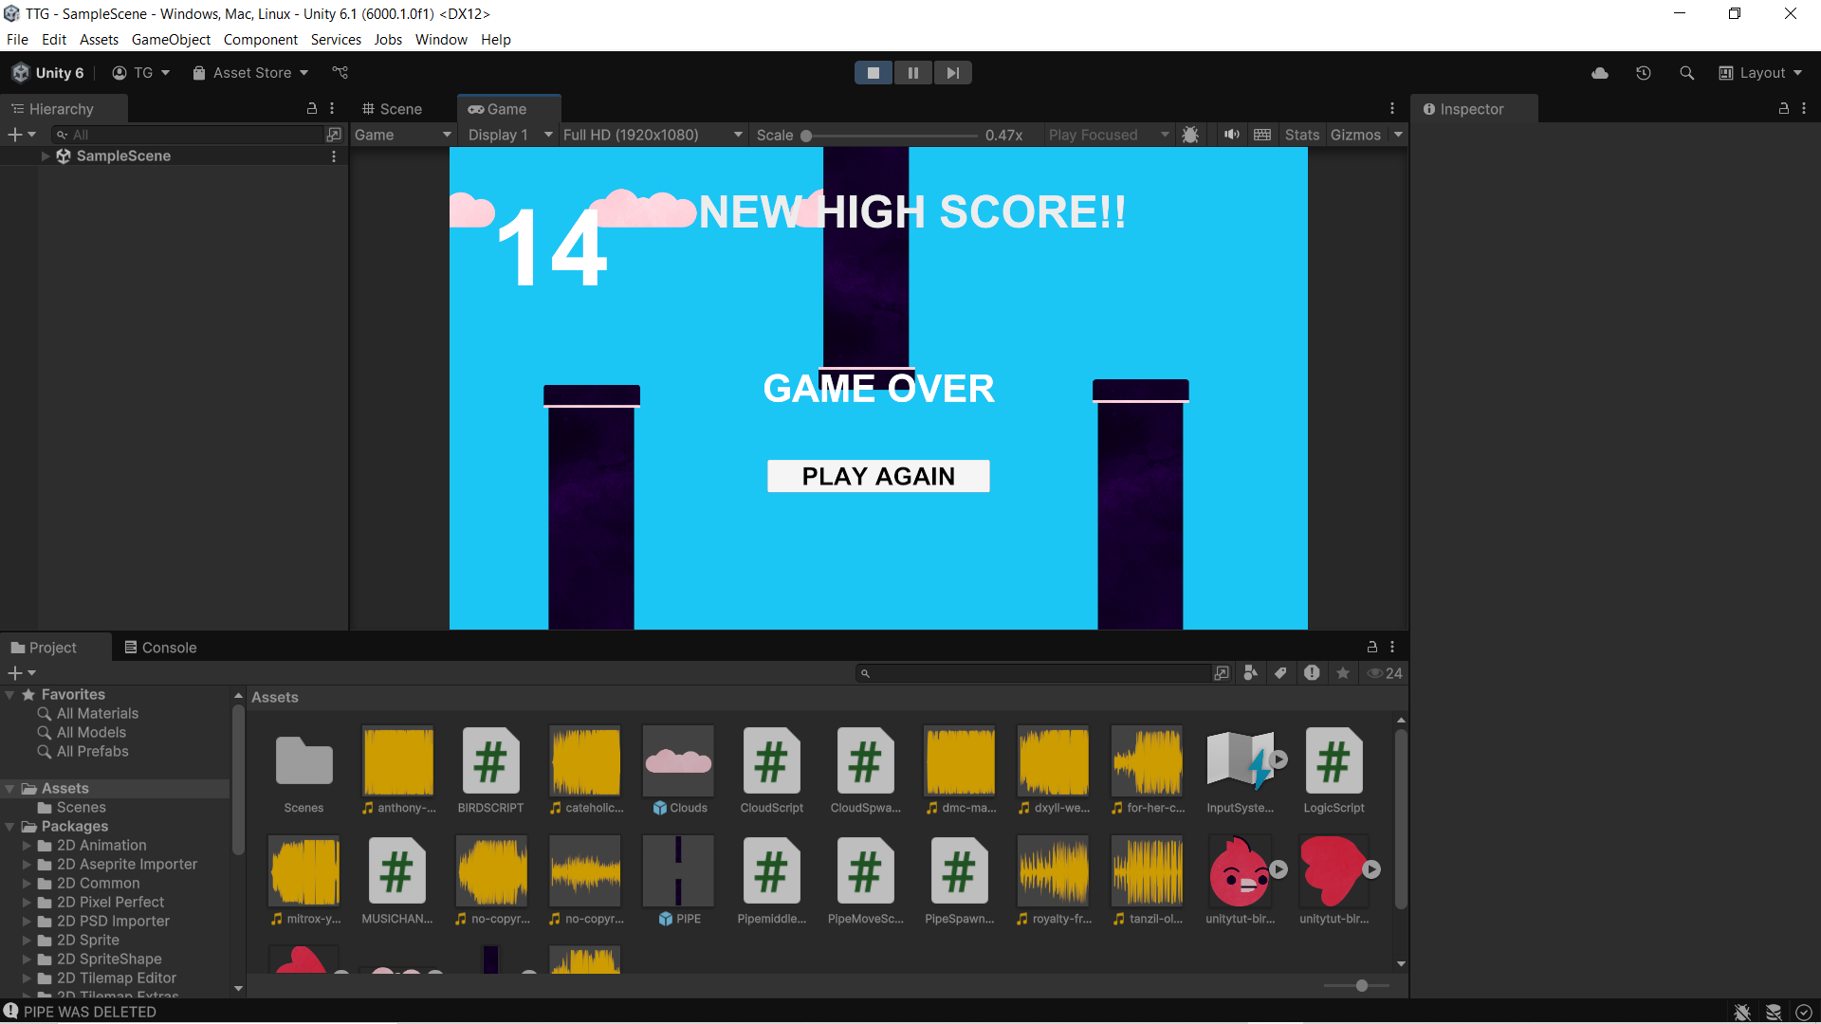
Task: Toggle game view audio mute
Action: (x=1231, y=134)
